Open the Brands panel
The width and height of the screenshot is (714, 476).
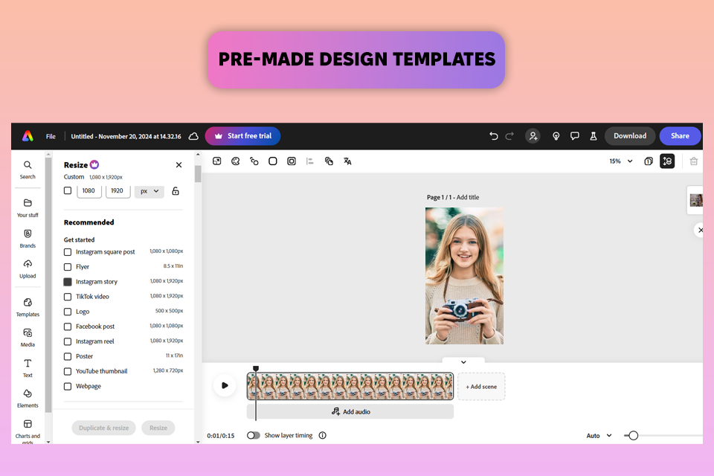coord(28,238)
